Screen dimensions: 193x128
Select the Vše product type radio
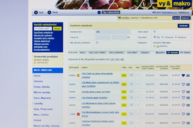[155, 37]
